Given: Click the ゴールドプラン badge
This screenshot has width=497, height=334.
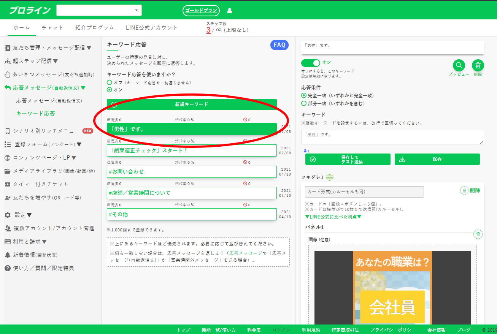Looking at the screenshot, I should 201,11.
